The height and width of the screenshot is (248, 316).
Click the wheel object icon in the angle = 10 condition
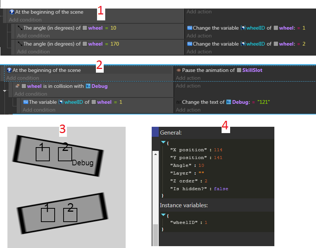click(x=85, y=28)
